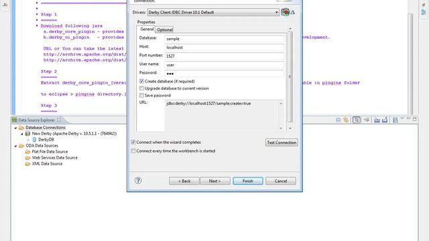Click the greyed icon next to Show Category
429x241 pixels.
pyautogui.click(x=367, y=120)
